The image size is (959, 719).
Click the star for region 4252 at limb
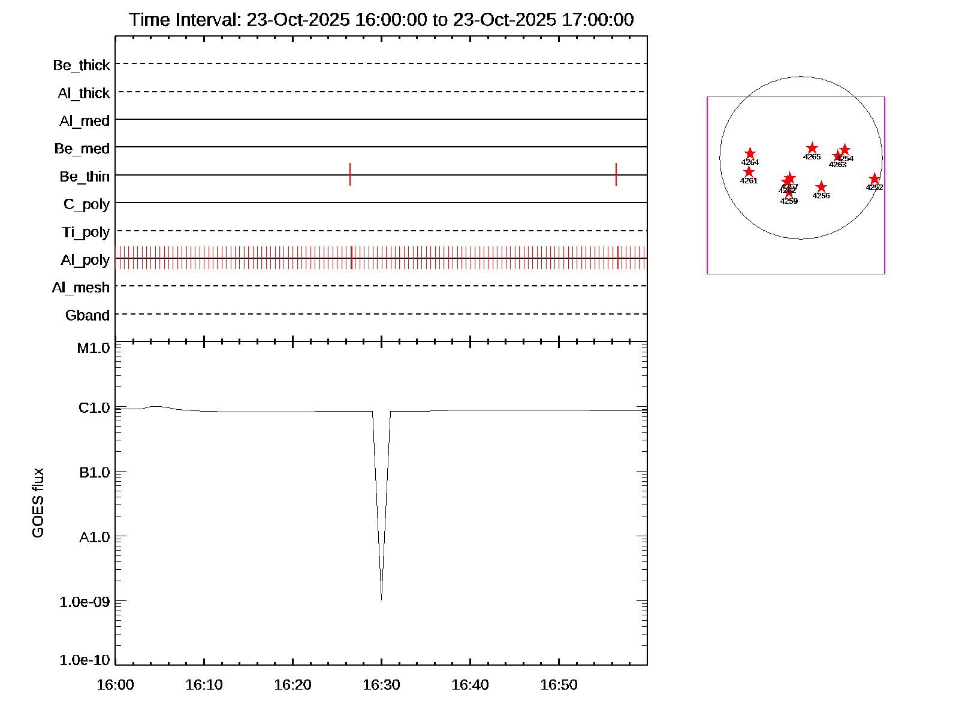pyautogui.click(x=874, y=179)
